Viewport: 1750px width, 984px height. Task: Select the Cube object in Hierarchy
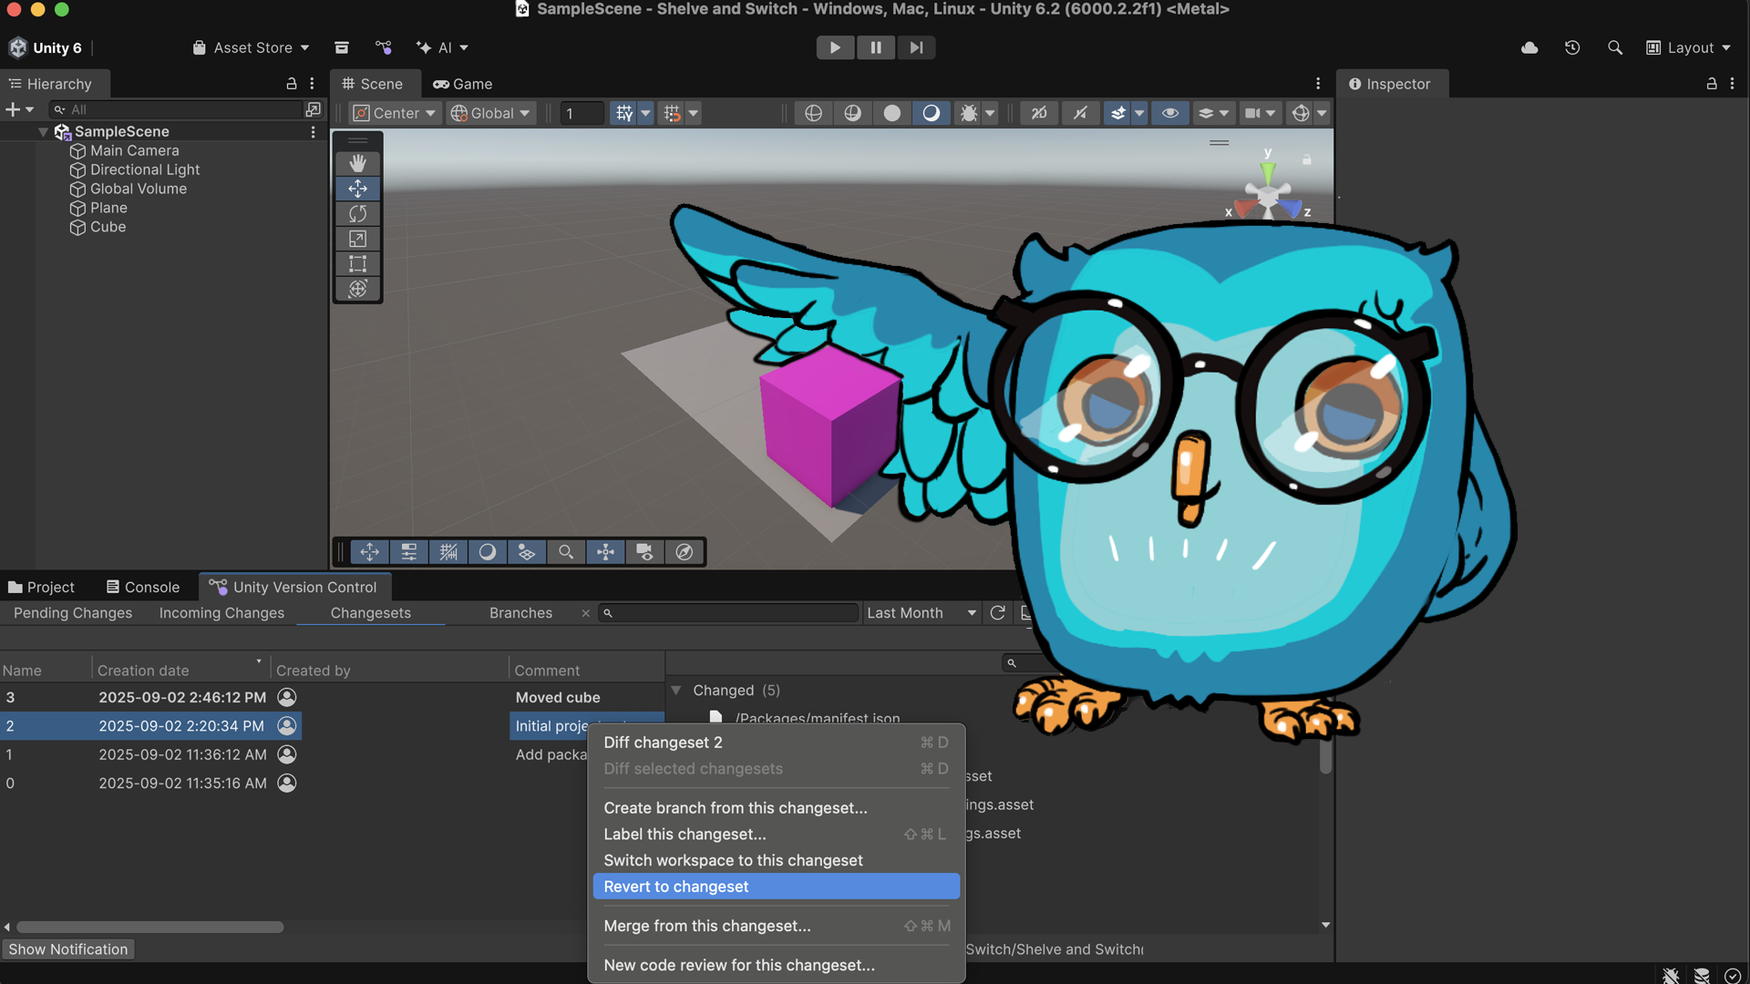click(108, 227)
